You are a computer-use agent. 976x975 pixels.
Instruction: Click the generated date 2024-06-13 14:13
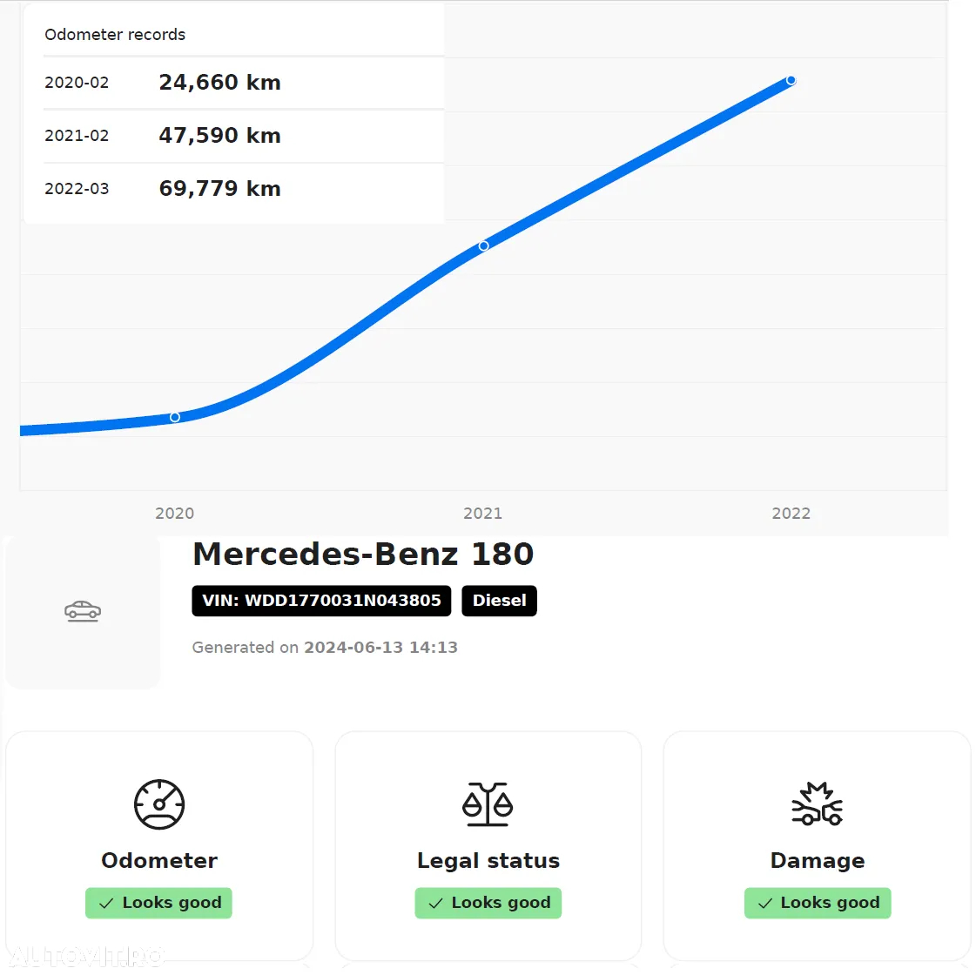click(x=380, y=648)
